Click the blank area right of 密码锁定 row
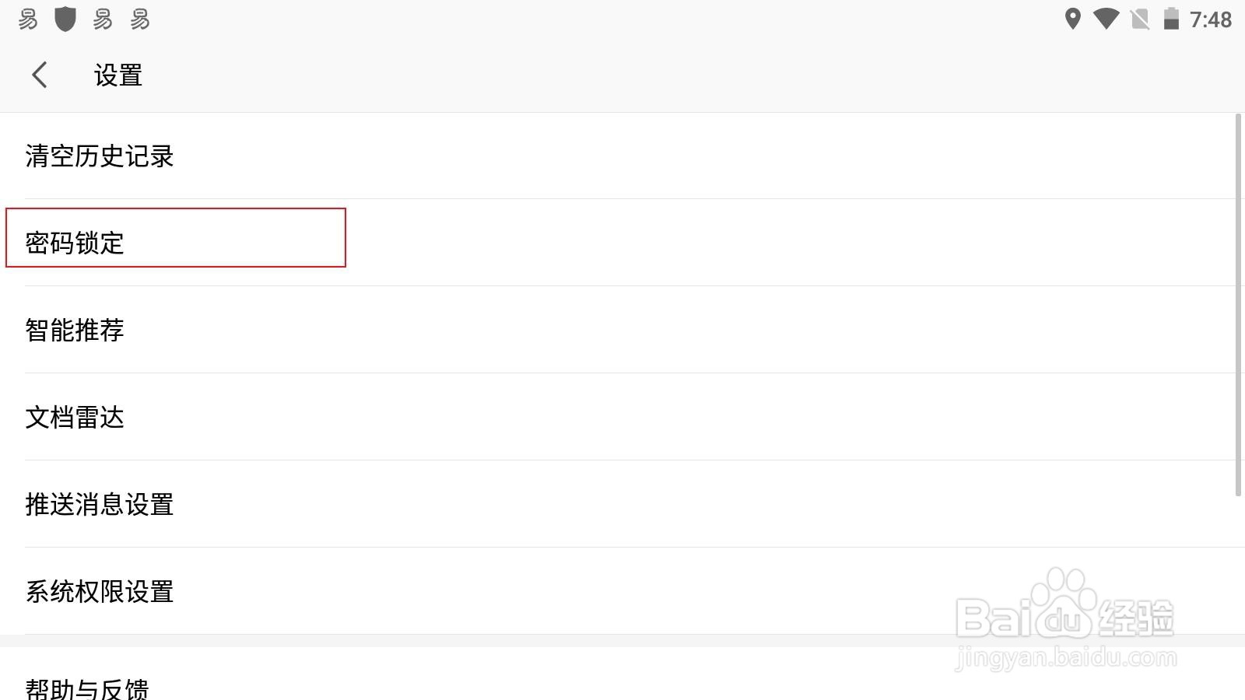This screenshot has width=1245, height=700. (x=778, y=243)
